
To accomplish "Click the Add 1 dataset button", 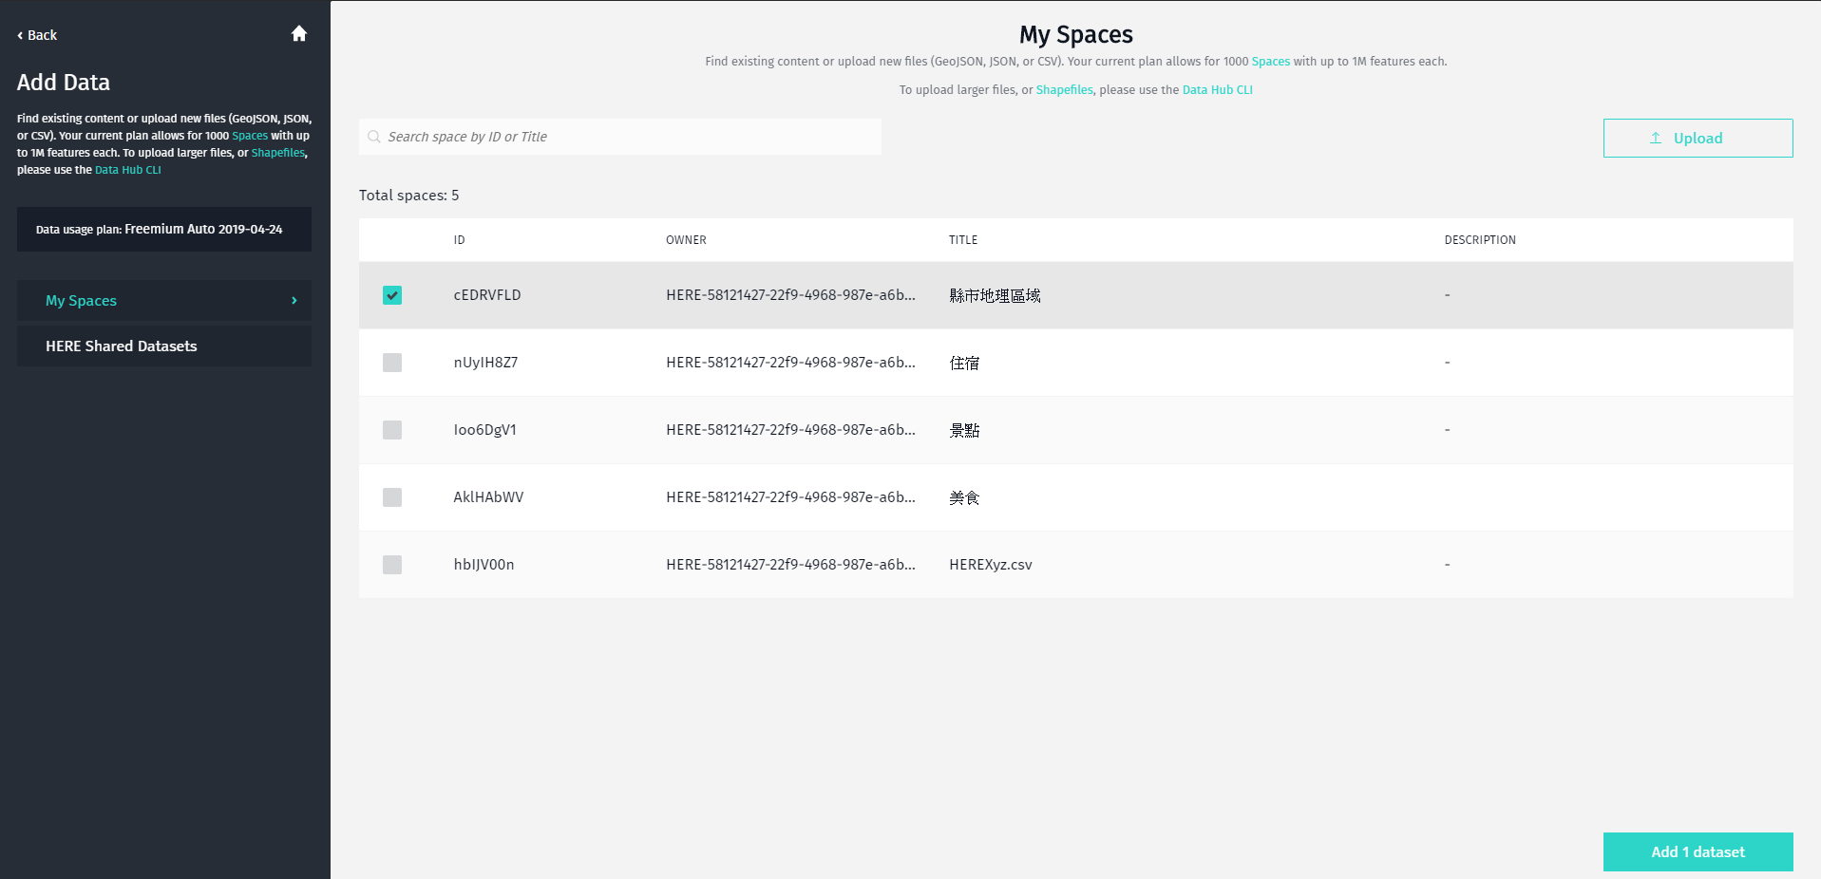I will [x=1698, y=852].
